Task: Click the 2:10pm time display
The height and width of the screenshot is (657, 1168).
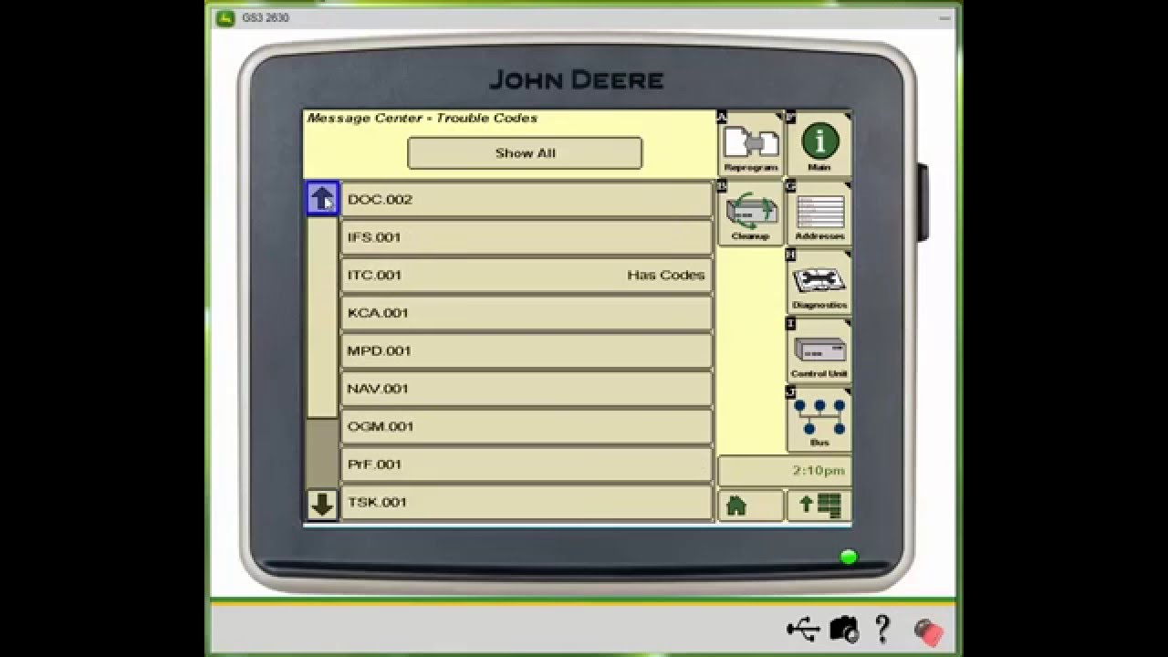Action: 785,471
